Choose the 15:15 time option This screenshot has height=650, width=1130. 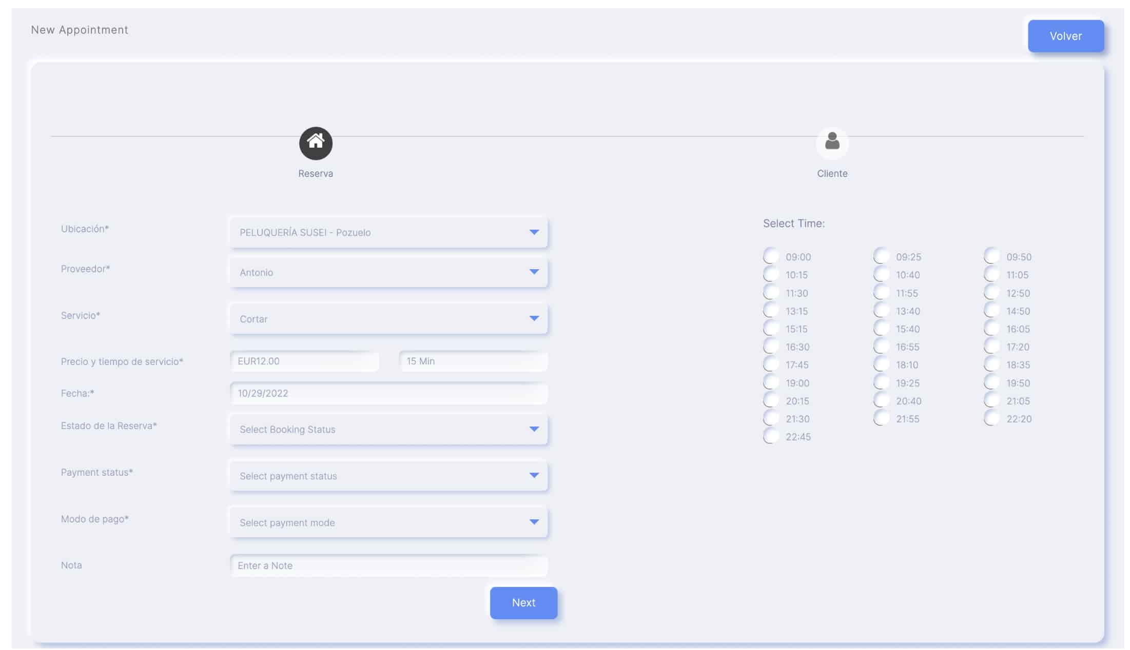[x=771, y=328]
